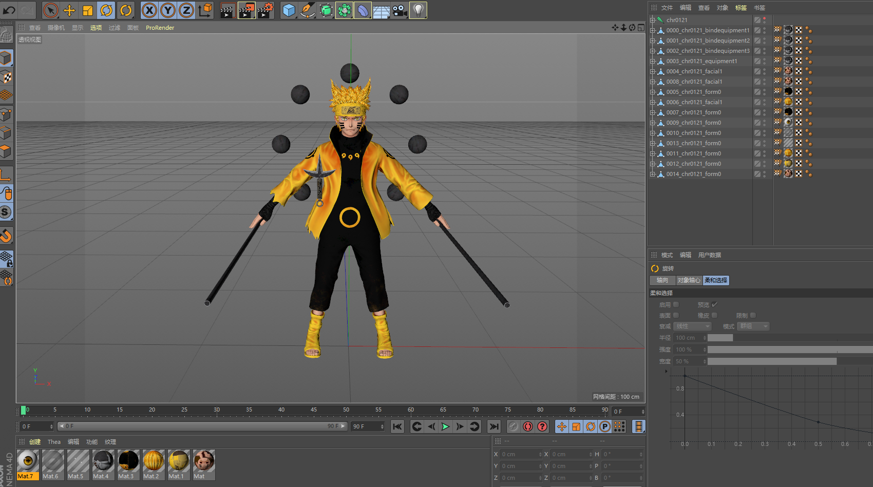Switch to the 轴向 tab

pyautogui.click(x=662, y=281)
